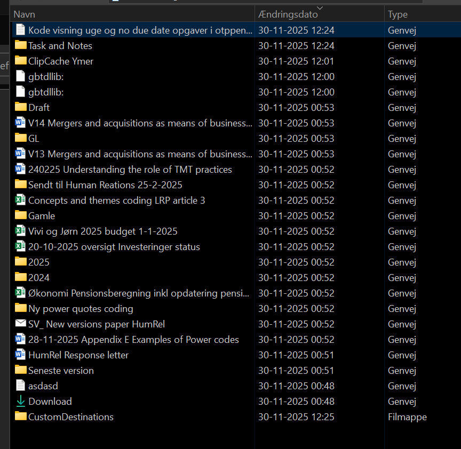461x449 pixels.
Task: Select the Seneste version folder
Action: tap(61, 371)
